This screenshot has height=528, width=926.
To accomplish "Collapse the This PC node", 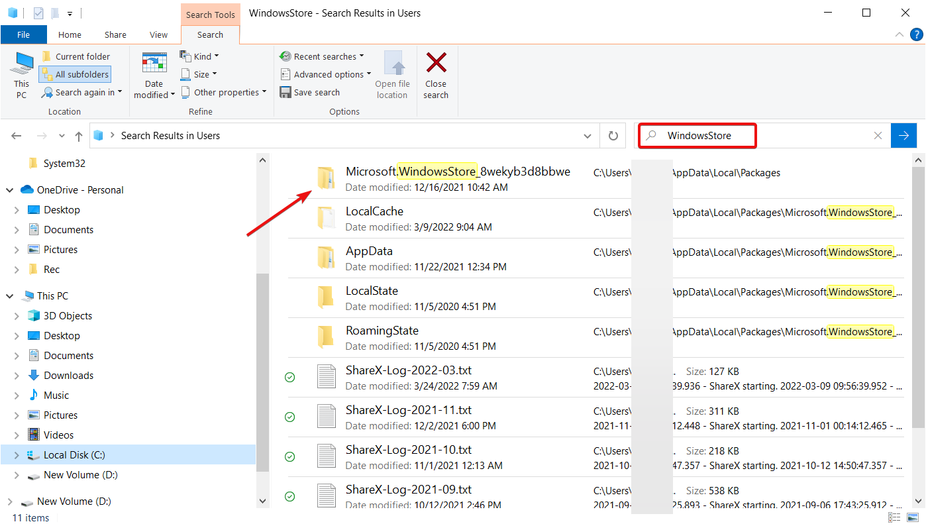I will [x=10, y=296].
